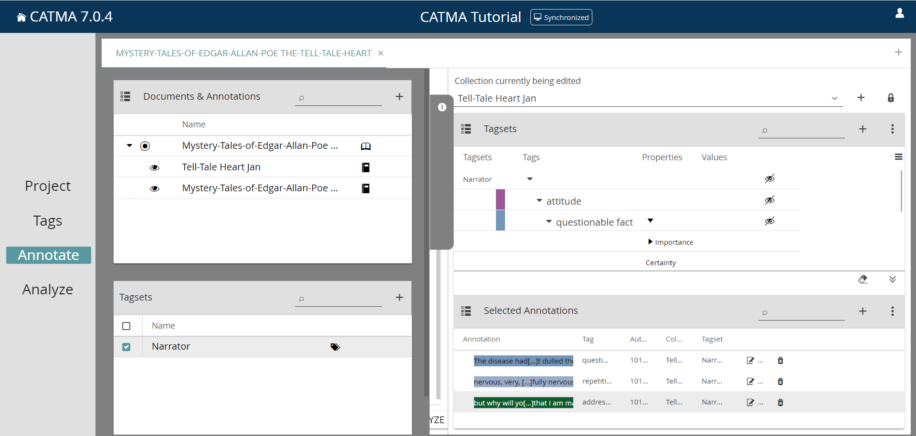Screen dimensions: 916x436
Task: Click notebook icon for Tell-Tale Heart Jan
Action: 366,167
